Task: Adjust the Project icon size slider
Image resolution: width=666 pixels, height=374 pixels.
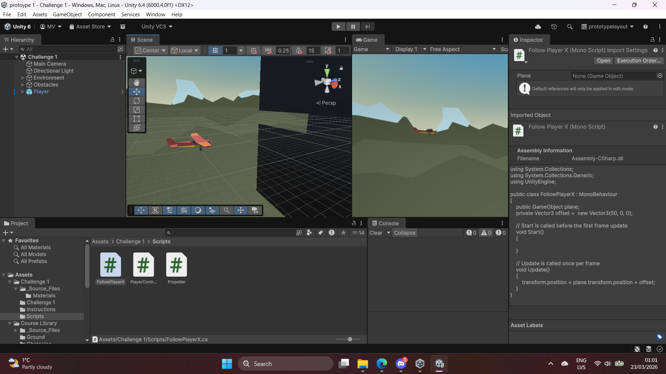Action: point(350,339)
